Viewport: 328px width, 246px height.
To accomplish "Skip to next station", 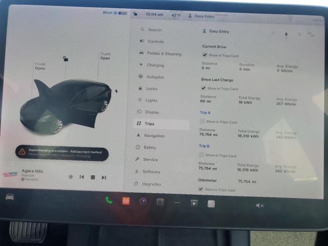I will pos(104,178).
